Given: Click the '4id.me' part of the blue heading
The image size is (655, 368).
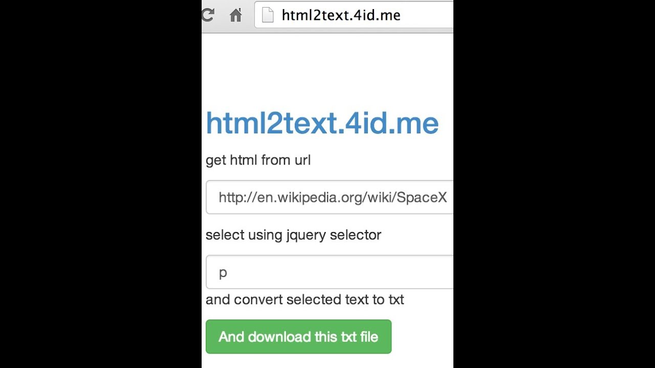Looking at the screenshot, I should tap(391, 124).
